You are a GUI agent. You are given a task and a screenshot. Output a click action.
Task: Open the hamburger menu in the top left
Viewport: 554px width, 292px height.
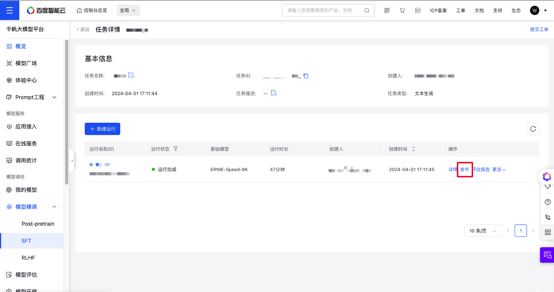10,10
